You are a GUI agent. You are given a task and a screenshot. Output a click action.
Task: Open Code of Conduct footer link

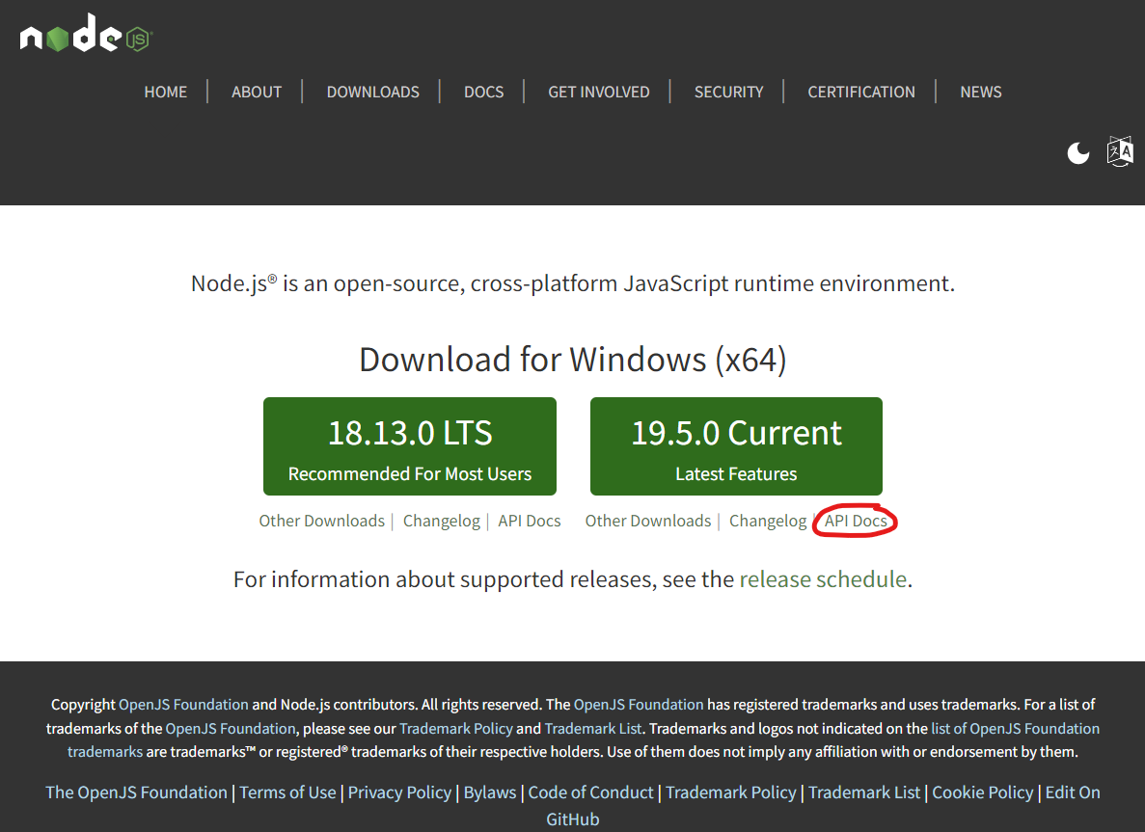[x=590, y=792]
